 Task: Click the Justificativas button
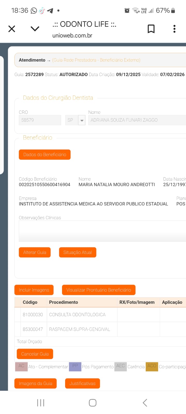click(x=82, y=383)
